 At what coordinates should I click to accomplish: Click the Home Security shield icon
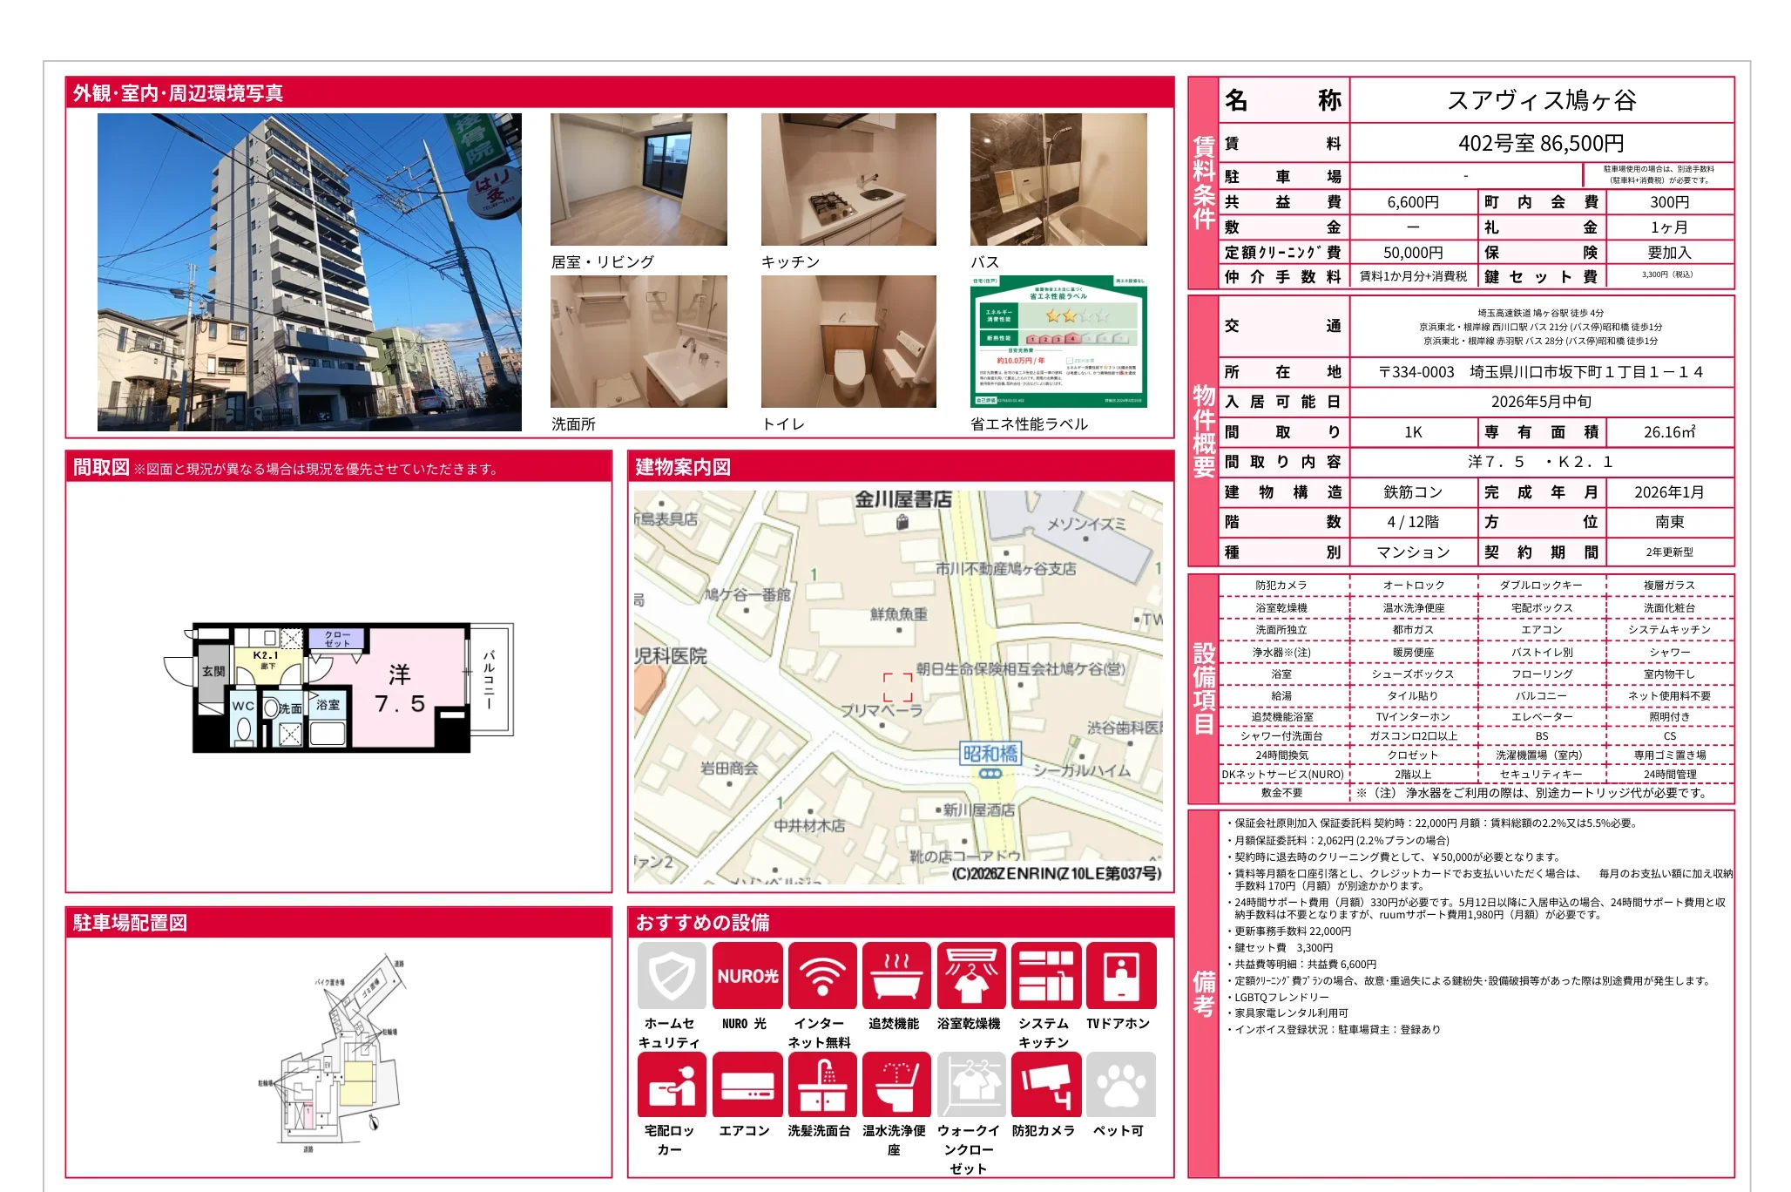[671, 975]
